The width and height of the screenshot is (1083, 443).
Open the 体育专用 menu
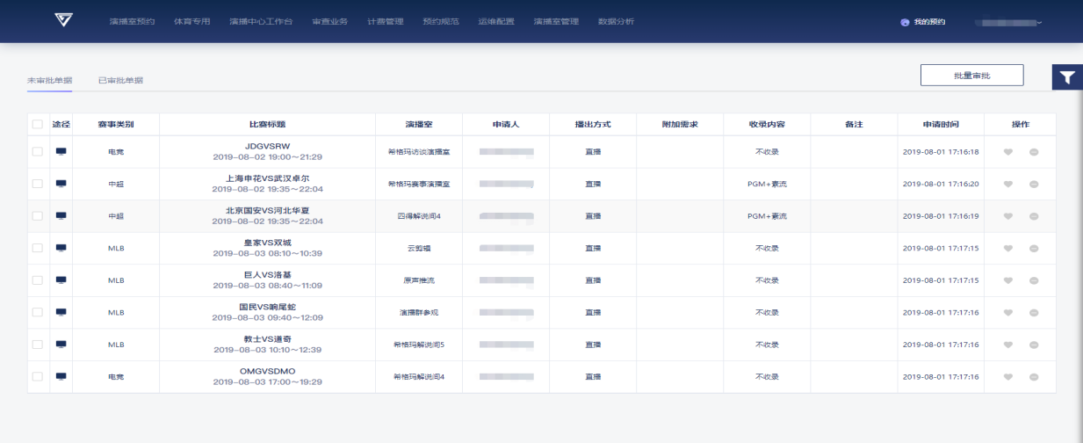[191, 21]
